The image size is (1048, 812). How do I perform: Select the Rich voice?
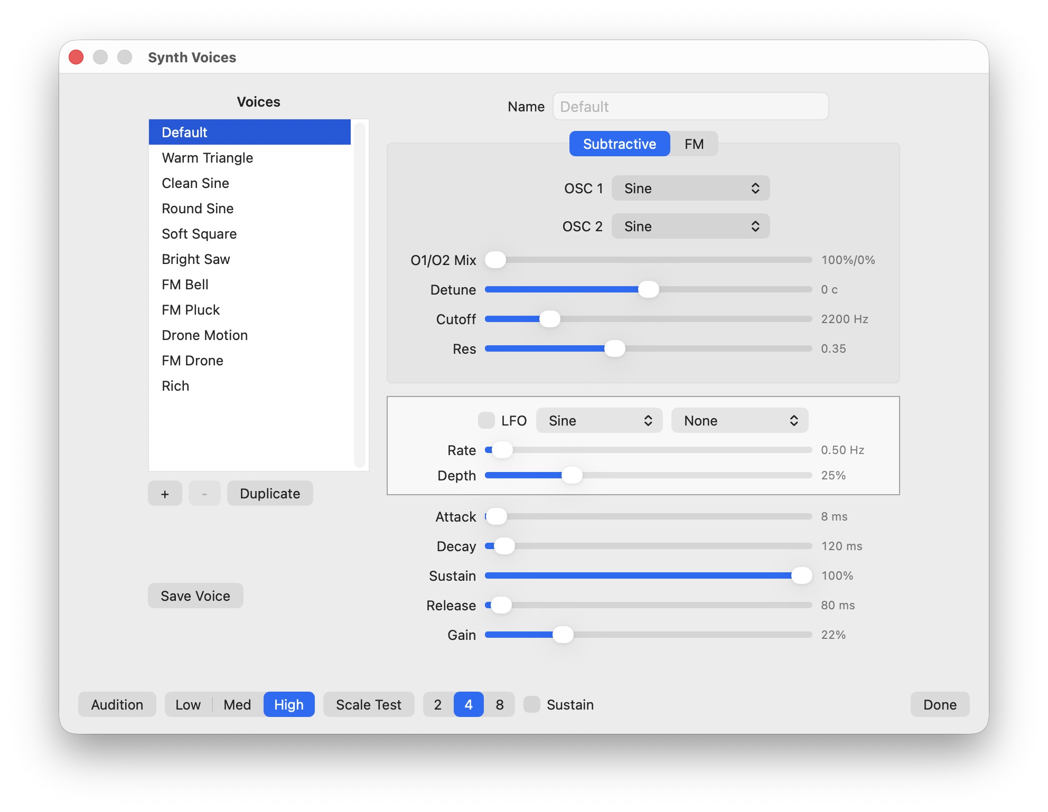click(x=250, y=385)
